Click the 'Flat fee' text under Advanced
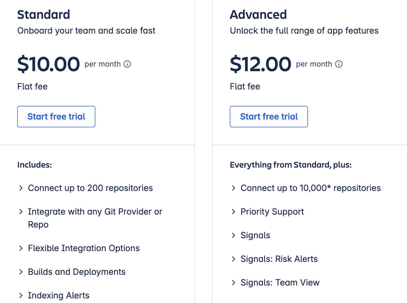The image size is (407, 303). pos(245,86)
